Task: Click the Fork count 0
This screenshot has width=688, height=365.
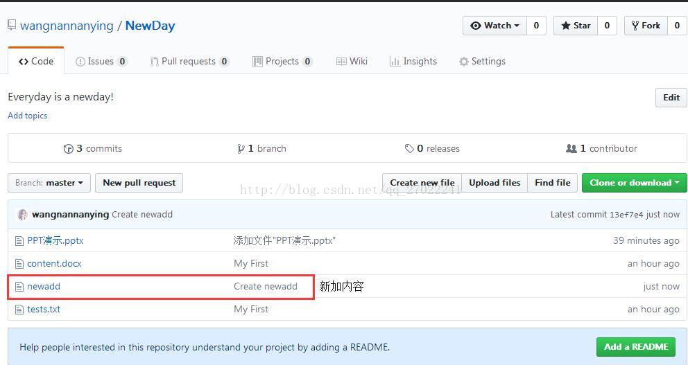Action: [677, 26]
